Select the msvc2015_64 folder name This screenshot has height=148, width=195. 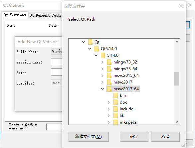(x=126, y=76)
